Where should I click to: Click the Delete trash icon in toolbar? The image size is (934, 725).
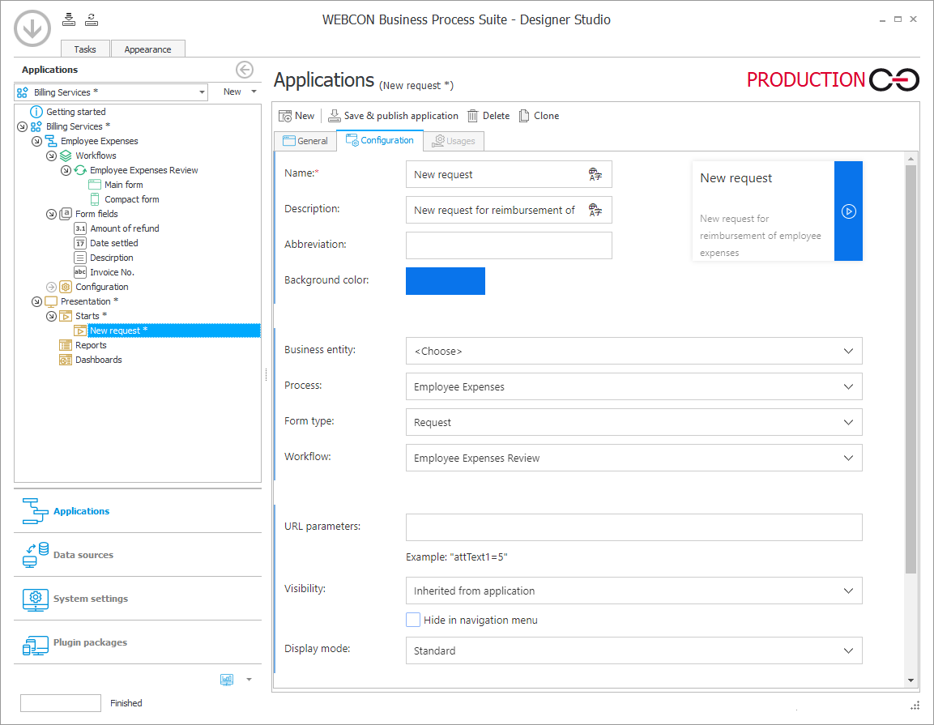[472, 116]
